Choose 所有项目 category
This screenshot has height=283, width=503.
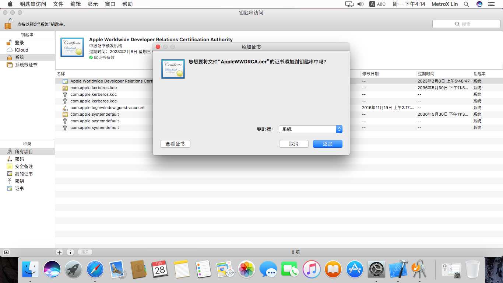28,152
